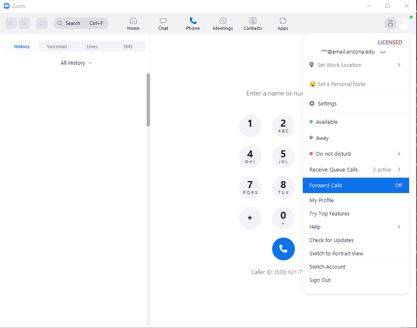Select Try Top Features menu item
The image size is (417, 328).
coord(356,213)
